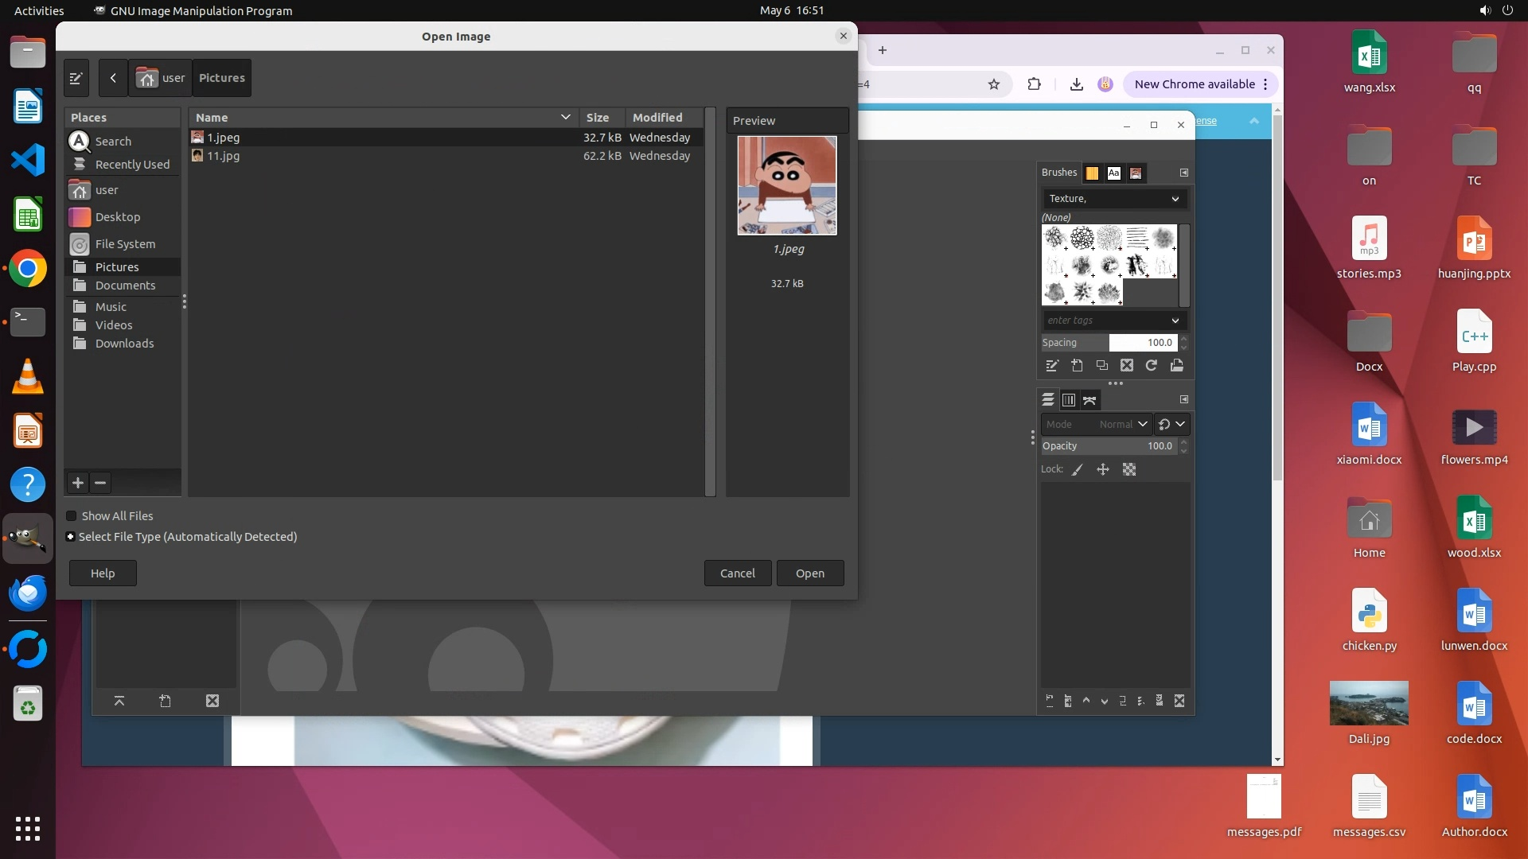Open the Patterns tab icon
Image resolution: width=1528 pixels, height=859 pixels.
point(1092,173)
